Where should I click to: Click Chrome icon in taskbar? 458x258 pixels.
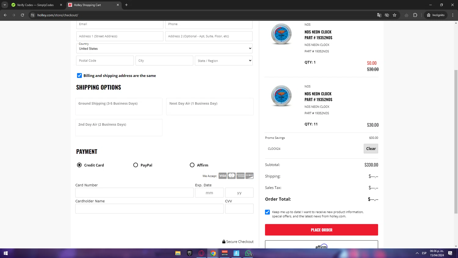(213, 253)
